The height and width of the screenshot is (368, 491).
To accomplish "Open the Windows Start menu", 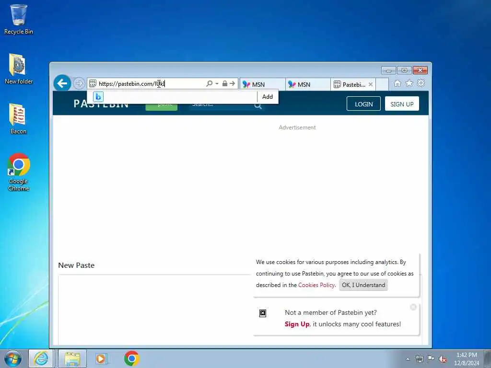I will point(13,358).
